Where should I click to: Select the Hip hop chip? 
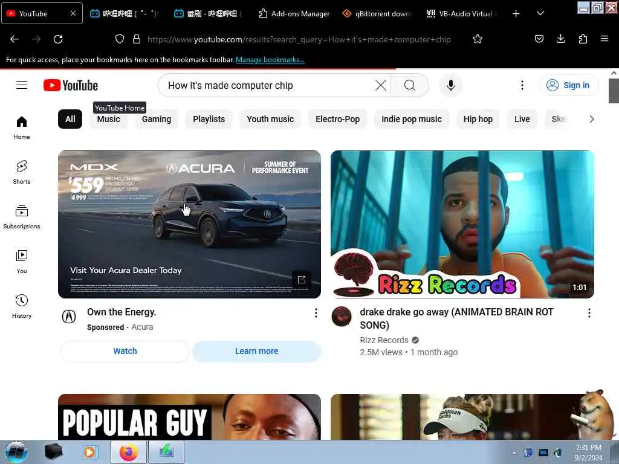coord(478,119)
